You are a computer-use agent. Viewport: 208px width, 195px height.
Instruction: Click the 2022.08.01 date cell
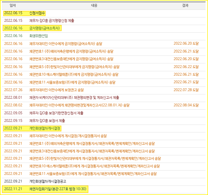[13, 98]
